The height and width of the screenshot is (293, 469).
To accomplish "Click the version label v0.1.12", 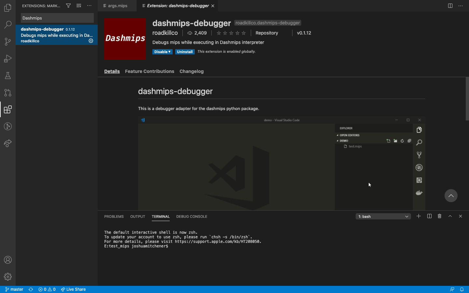I will (304, 33).
